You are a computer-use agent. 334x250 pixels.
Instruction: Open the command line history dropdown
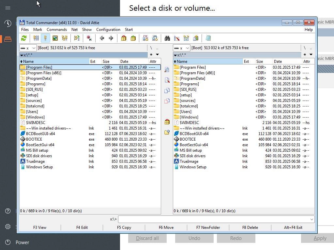tap(311, 219)
